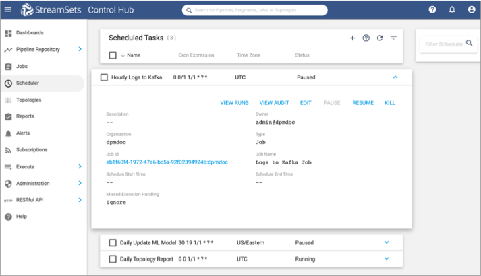Click the Help question icon in sidebar
481x276 pixels.
[8, 217]
